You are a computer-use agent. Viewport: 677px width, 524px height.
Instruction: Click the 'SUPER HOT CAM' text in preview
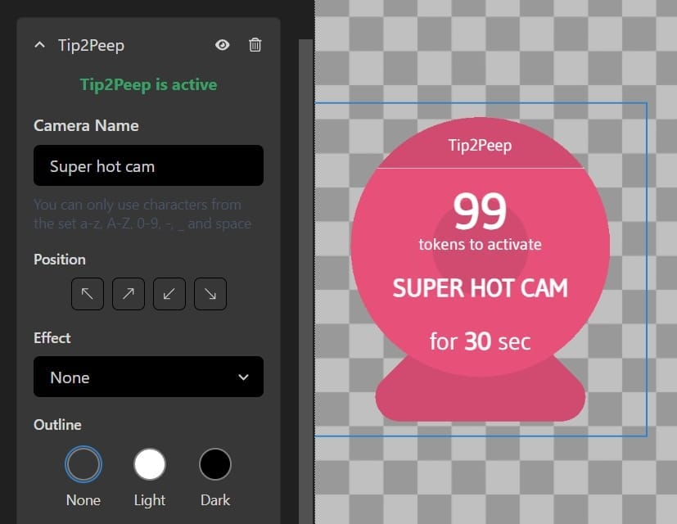coord(480,288)
